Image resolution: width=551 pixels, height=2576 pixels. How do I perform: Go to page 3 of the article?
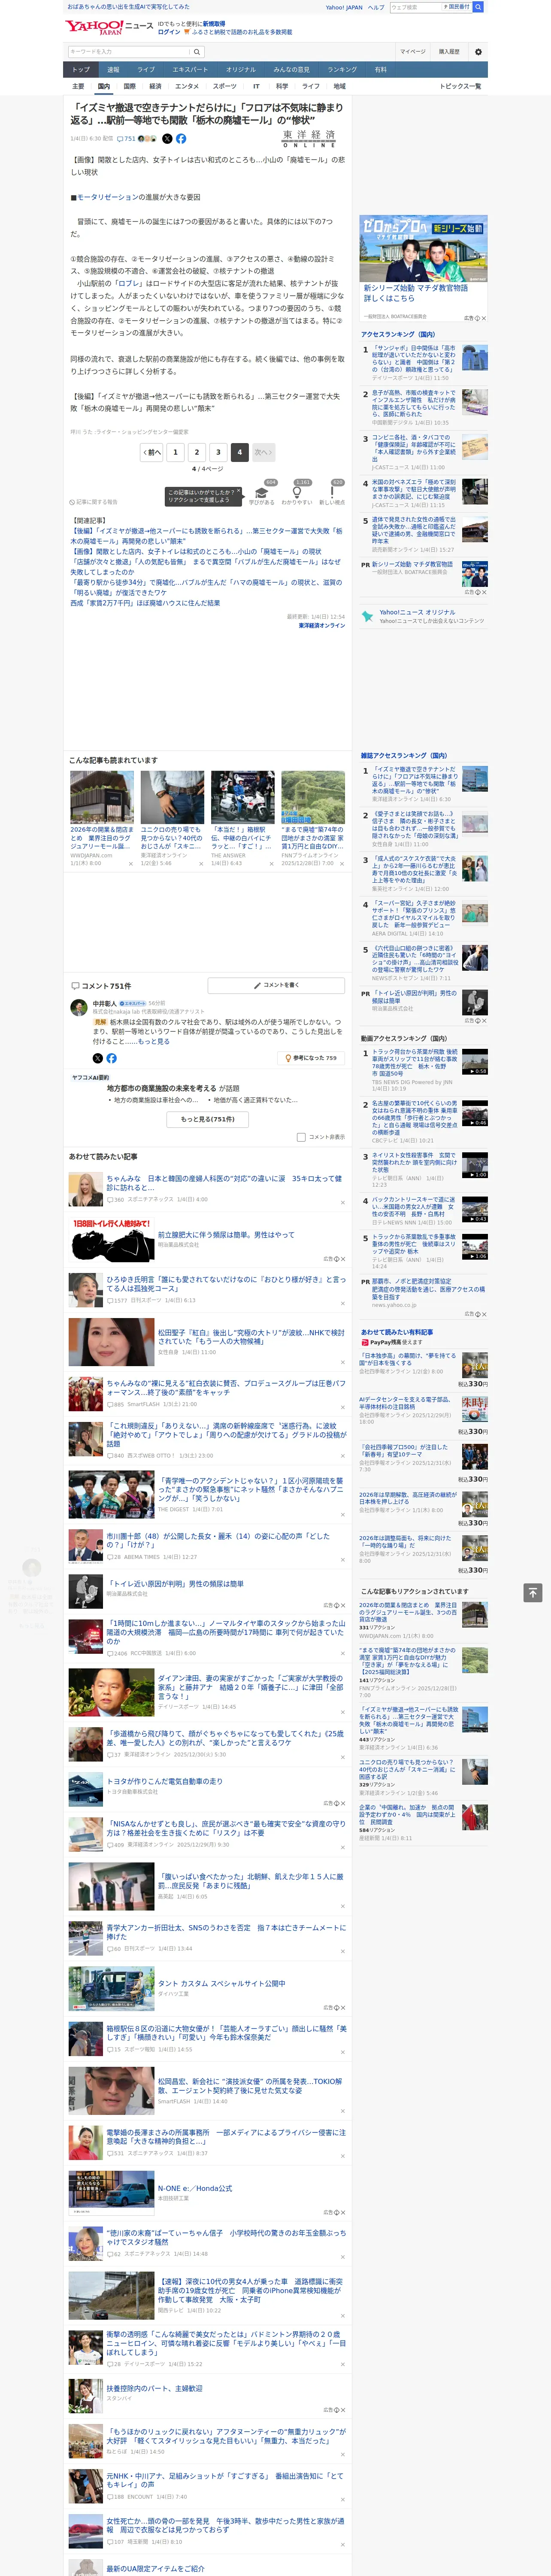218,452
